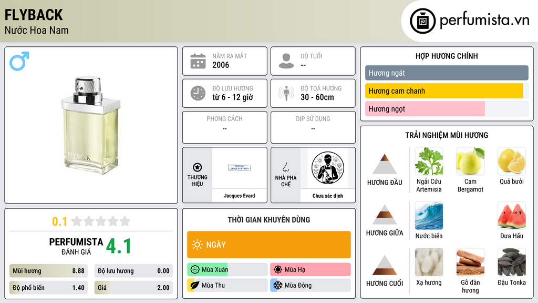Click the Mùa Thu season bar
Screen dimensions: 538x303
coord(227,285)
